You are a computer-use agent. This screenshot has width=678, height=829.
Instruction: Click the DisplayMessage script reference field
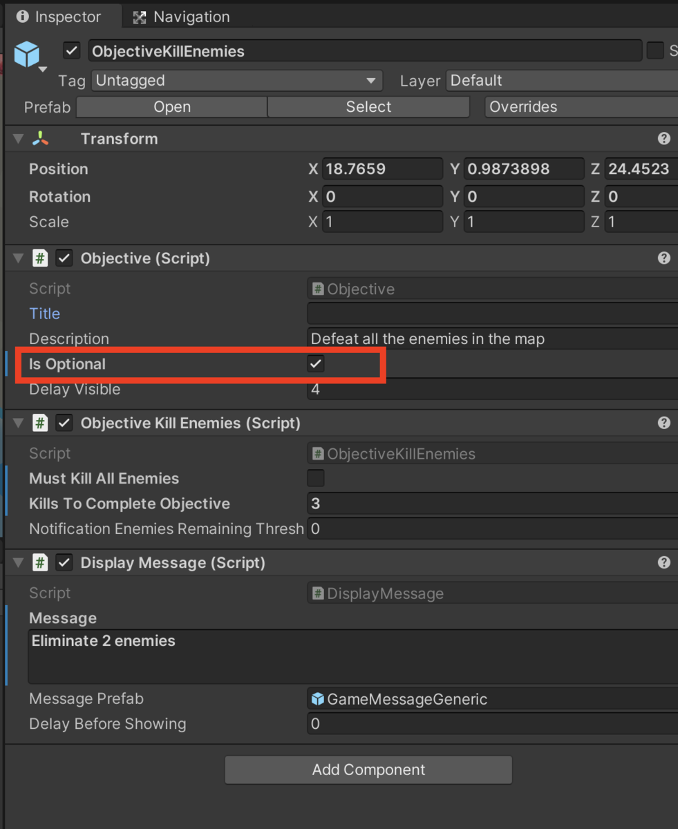pos(492,593)
